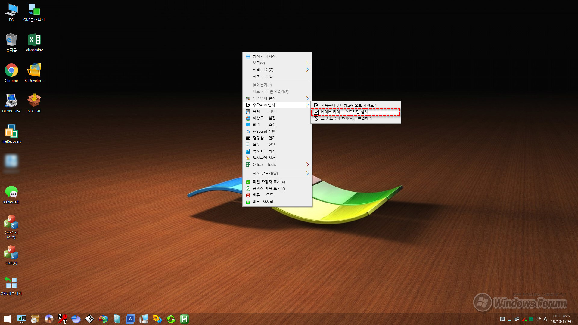
Task: Open the blue Acronis A taskbar icon
Action: pyautogui.click(x=130, y=319)
